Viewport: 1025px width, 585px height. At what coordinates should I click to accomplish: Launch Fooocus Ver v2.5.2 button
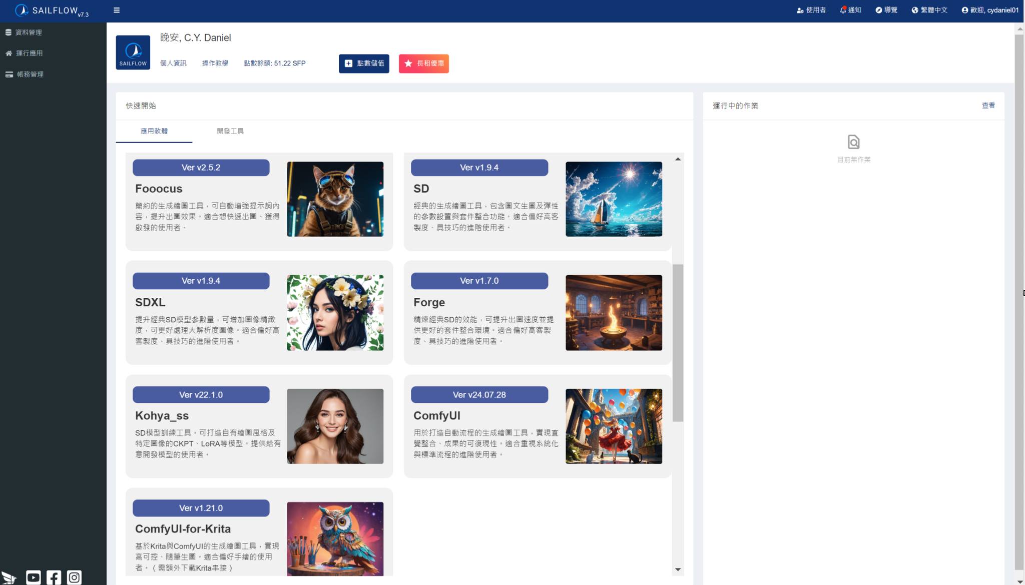point(201,168)
